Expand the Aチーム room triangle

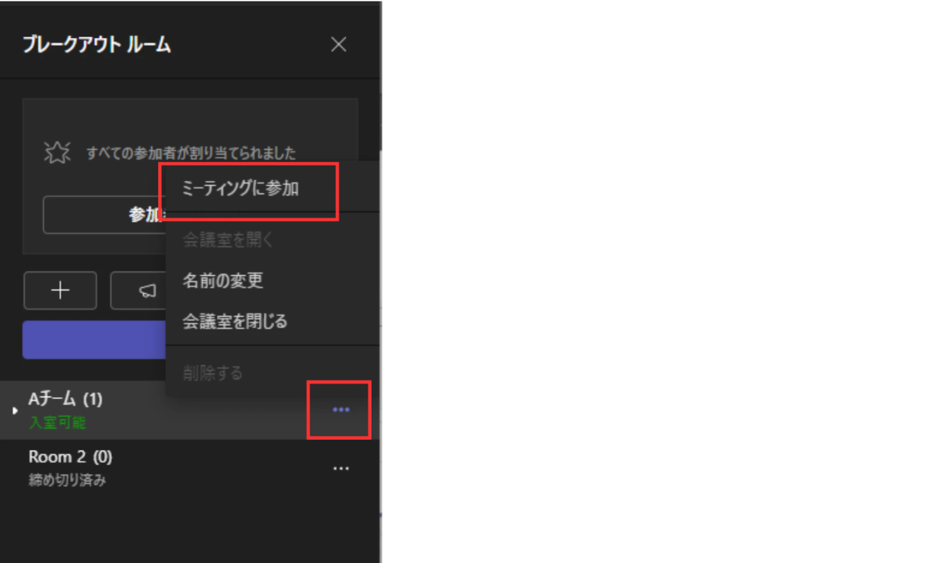click(x=15, y=411)
